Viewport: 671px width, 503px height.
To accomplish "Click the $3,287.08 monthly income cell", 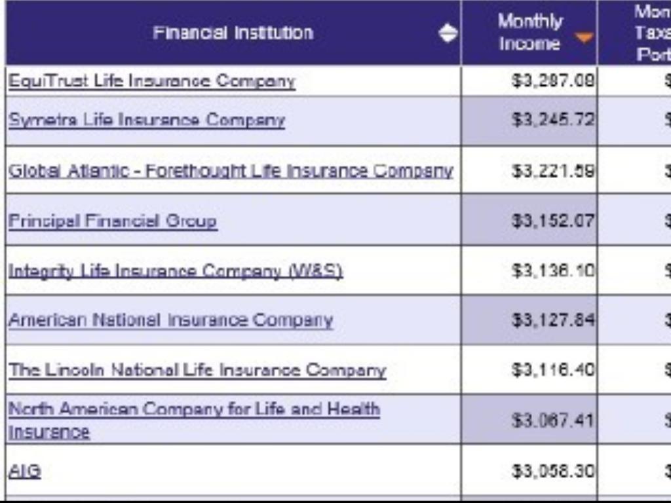I will (x=552, y=81).
